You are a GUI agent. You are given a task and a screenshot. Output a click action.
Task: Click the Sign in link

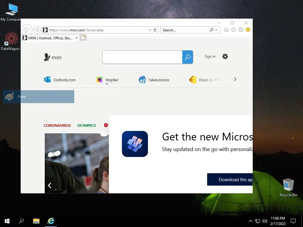tap(210, 56)
